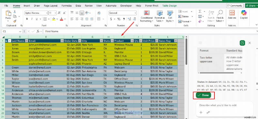The height and width of the screenshot is (119, 258).
Task: Toggle Middle Align
Action: tap(77, 13)
